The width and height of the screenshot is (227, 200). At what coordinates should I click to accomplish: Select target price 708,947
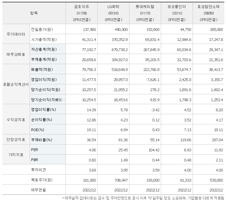(x=121, y=180)
